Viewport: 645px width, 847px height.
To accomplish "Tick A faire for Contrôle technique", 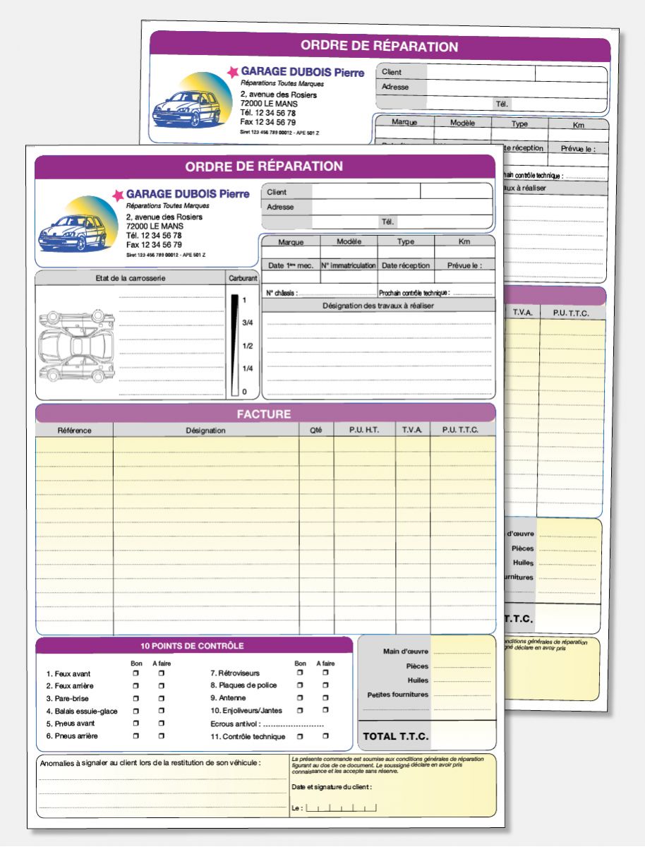I will [x=325, y=736].
